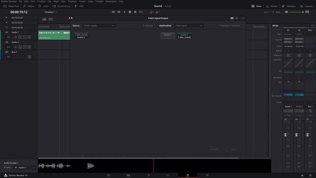
Task: Open the ADR panel
Action: click(x=79, y=6)
